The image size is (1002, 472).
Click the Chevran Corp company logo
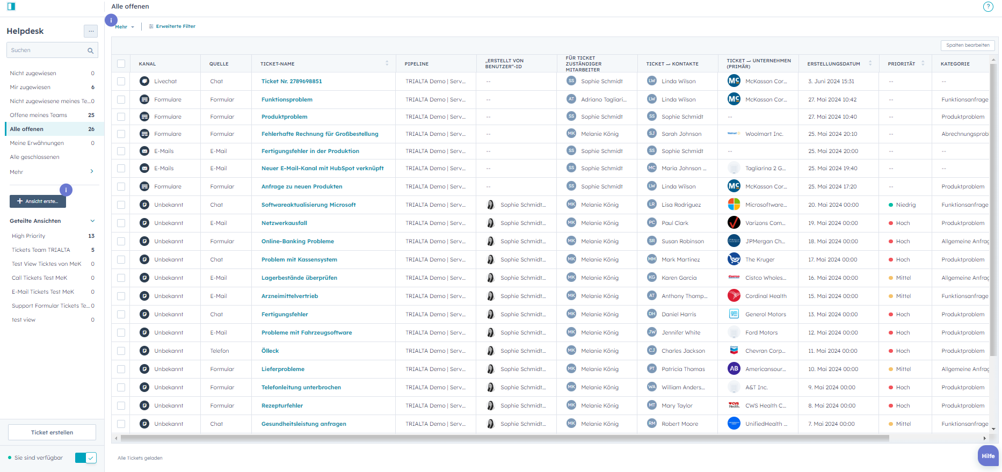(734, 351)
